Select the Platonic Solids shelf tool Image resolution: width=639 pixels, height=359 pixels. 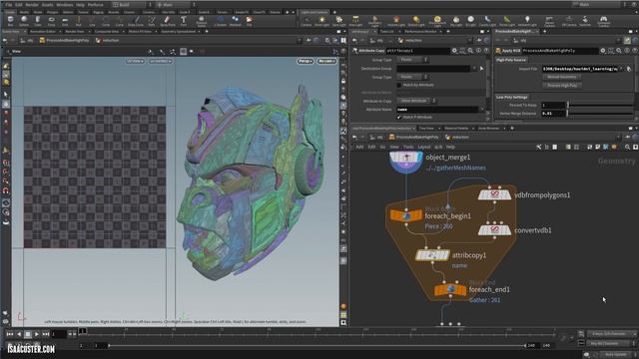[x=202, y=21]
